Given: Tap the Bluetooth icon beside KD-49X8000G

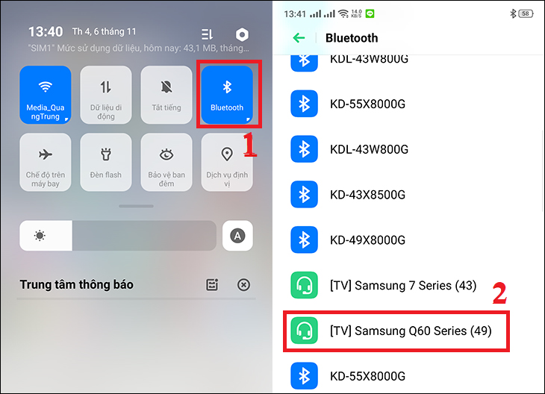Looking at the screenshot, I should [304, 240].
